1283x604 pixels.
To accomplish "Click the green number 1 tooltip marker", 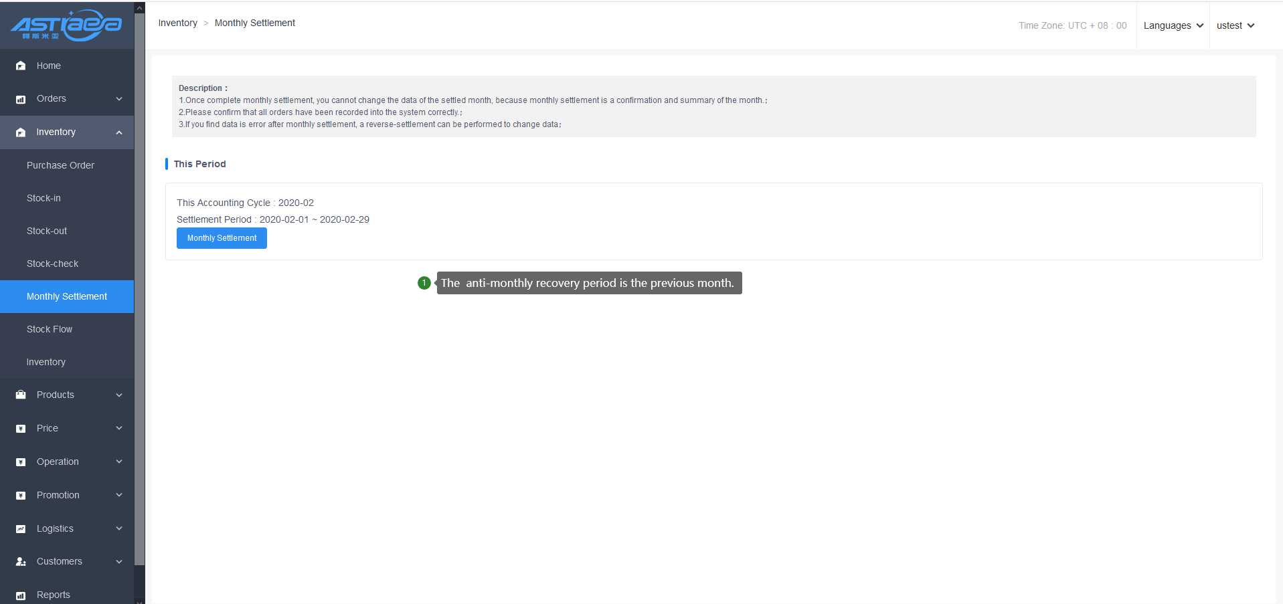I will tap(424, 283).
